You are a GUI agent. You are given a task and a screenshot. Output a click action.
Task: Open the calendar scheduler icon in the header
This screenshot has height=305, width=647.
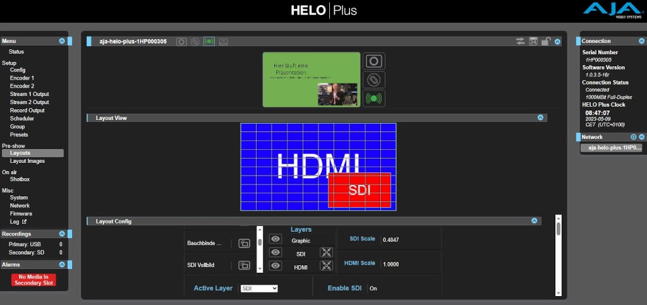tap(533, 42)
